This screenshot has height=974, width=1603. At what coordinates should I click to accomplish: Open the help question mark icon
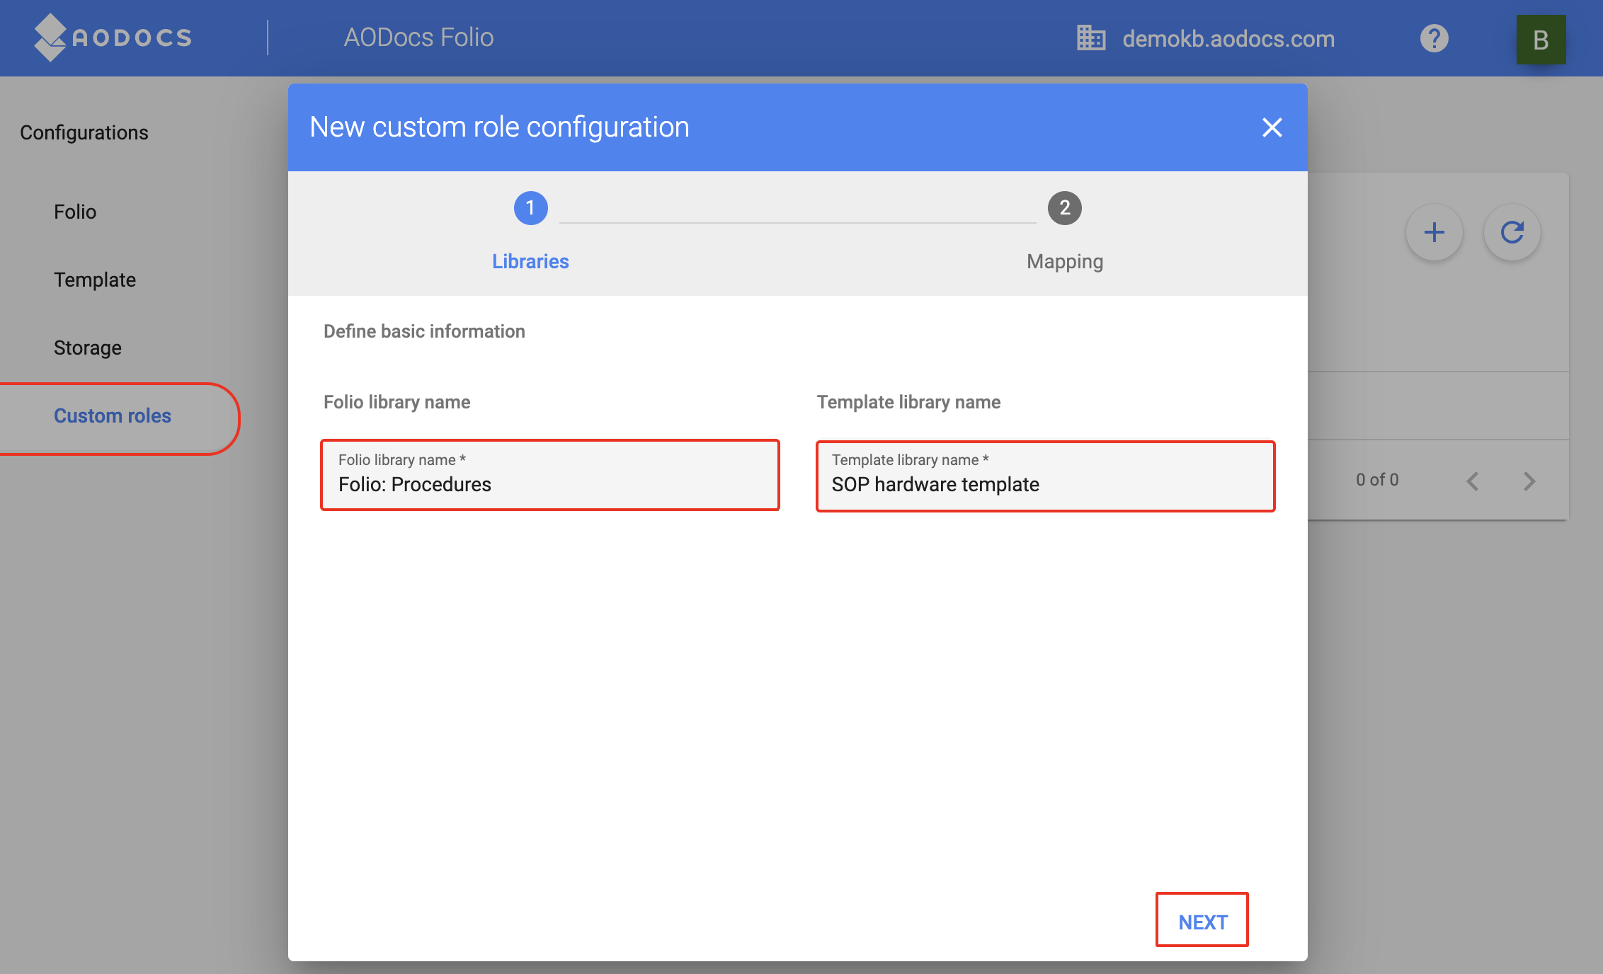1434,38
